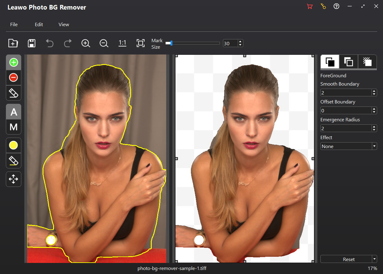Switch to manual mode M button
The width and height of the screenshot is (383, 274).
(14, 127)
